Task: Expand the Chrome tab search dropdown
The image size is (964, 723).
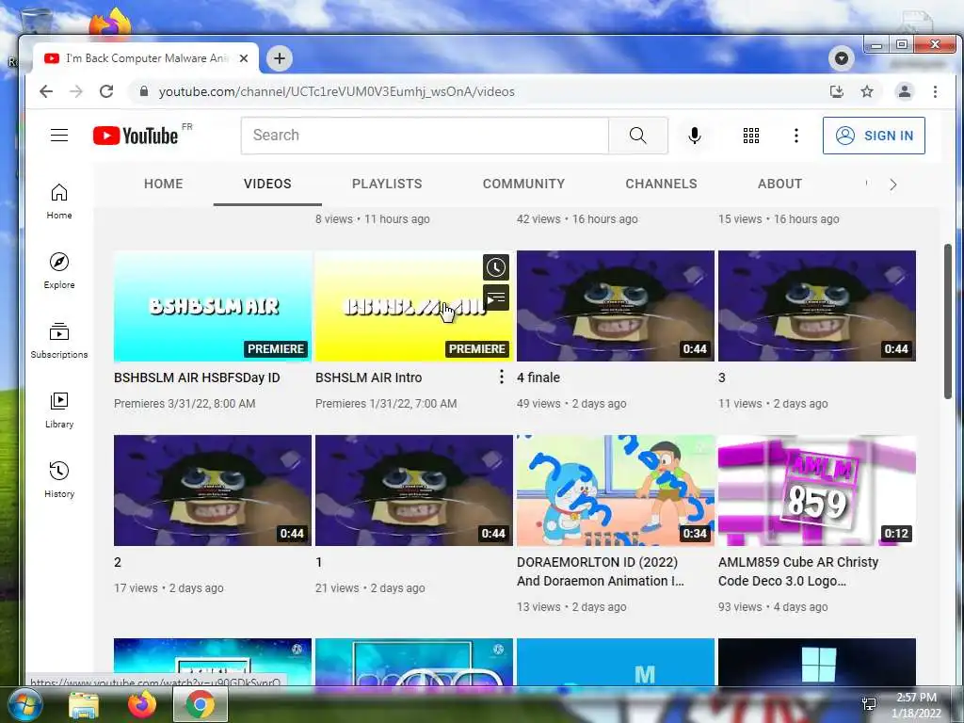Action: point(841,58)
